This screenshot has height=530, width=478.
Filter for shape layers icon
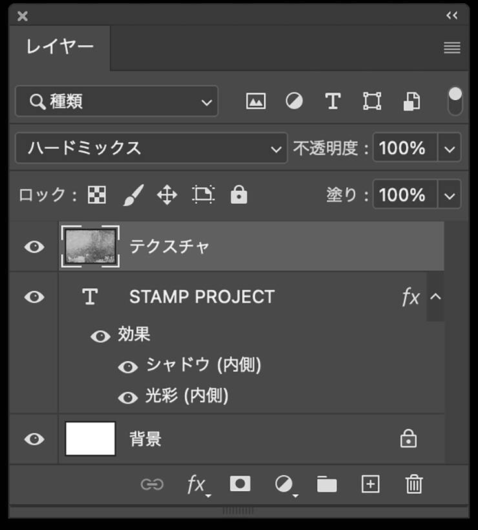coord(372,101)
